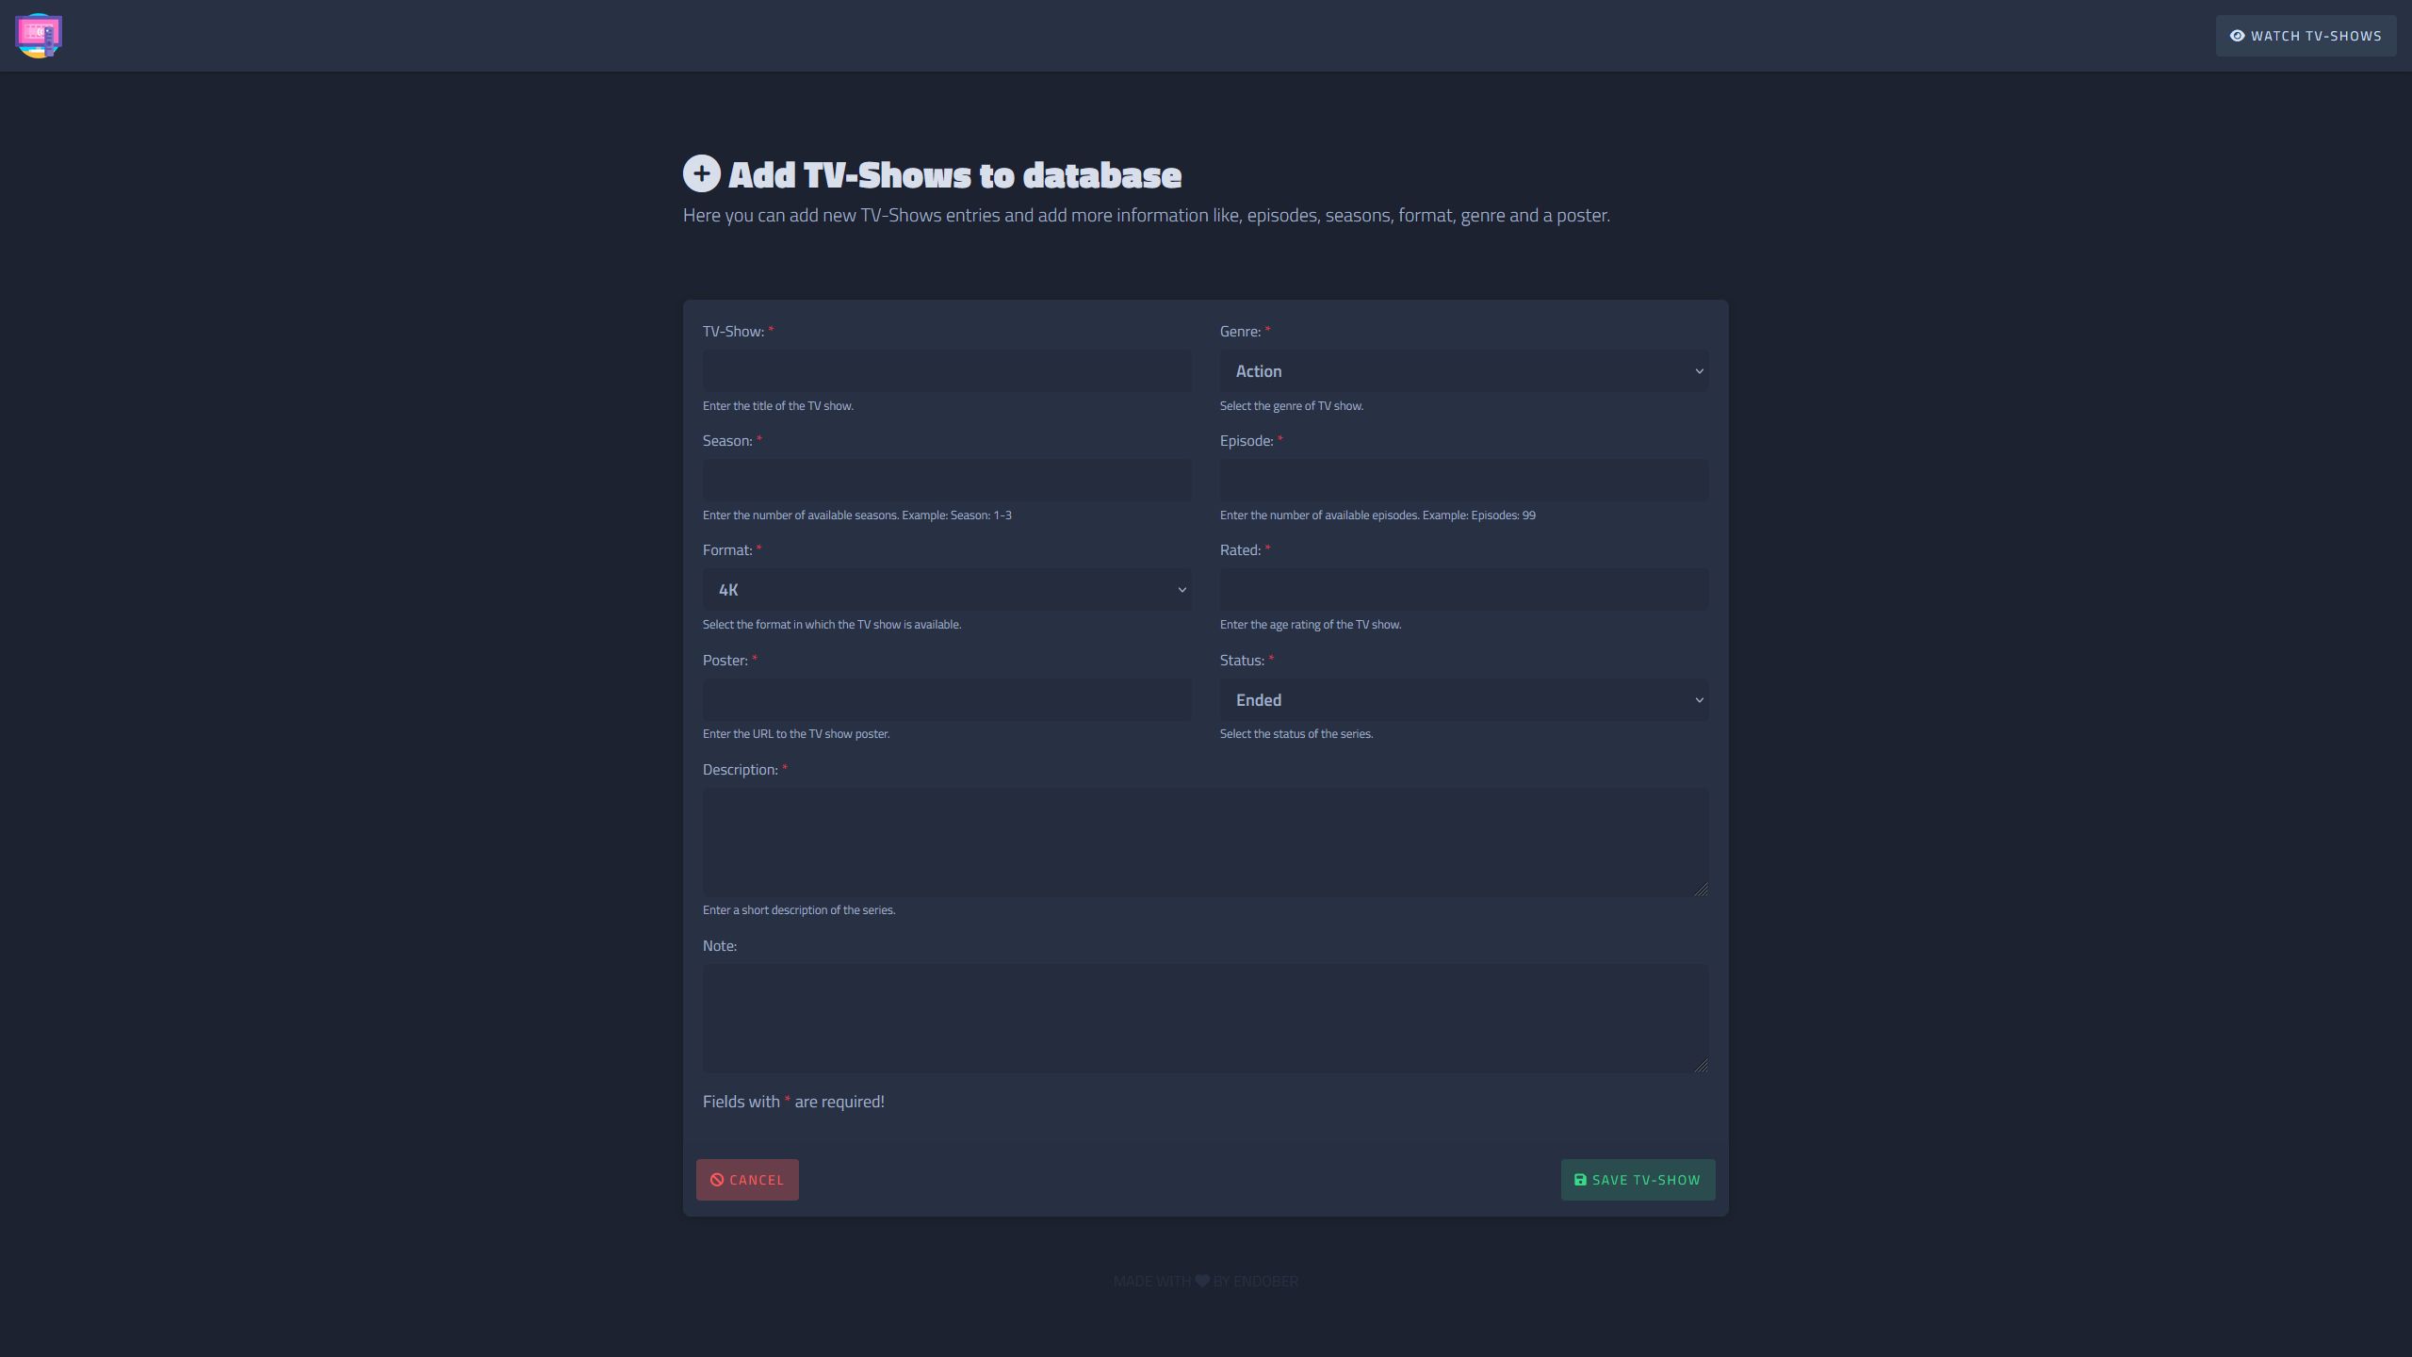The width and height of the screenshot is (2412, 1357).
Task: Click inside the Note text area
Action: coord(1204,1018)
